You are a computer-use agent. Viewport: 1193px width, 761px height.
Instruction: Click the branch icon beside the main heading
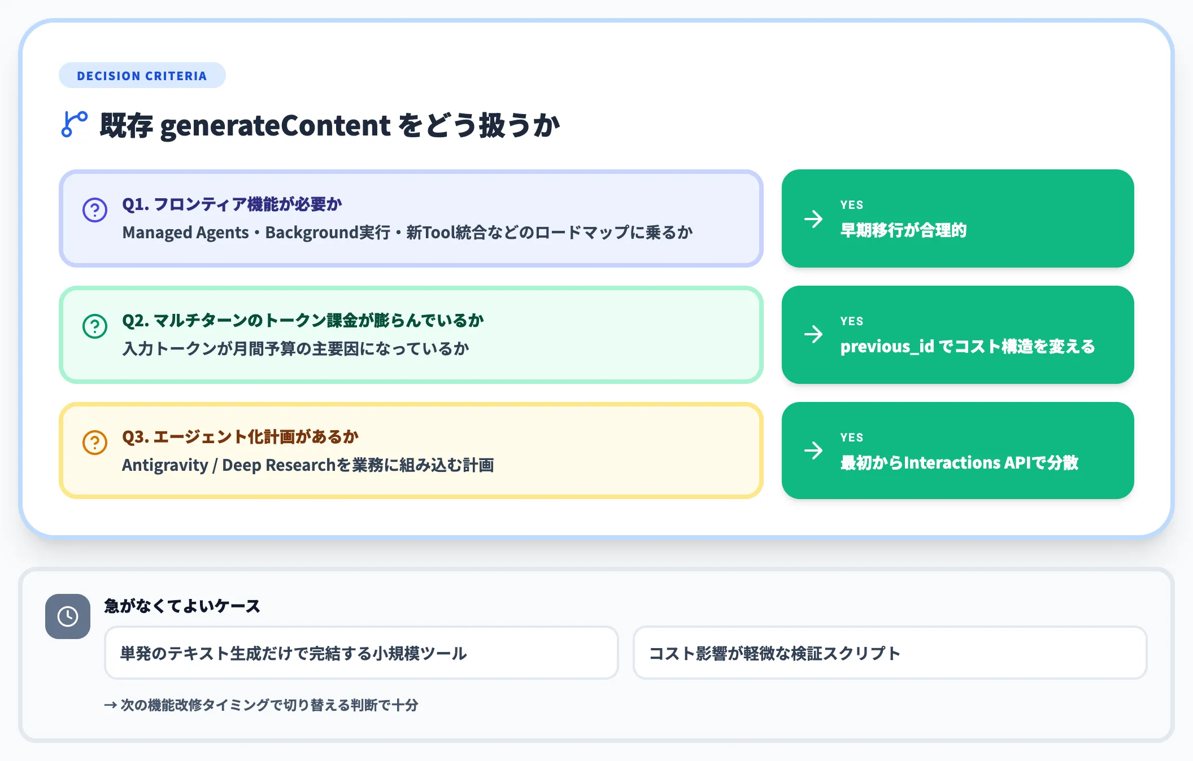point(74,124)
